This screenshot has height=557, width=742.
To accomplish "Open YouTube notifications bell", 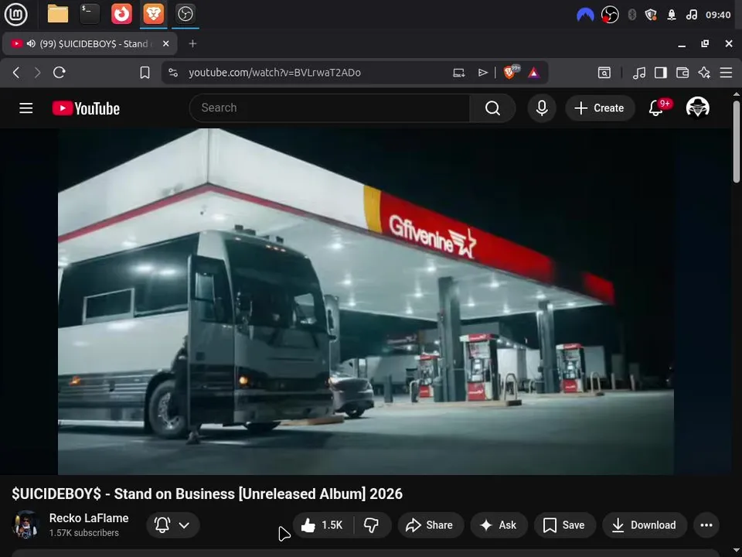I will pos(656,108).
